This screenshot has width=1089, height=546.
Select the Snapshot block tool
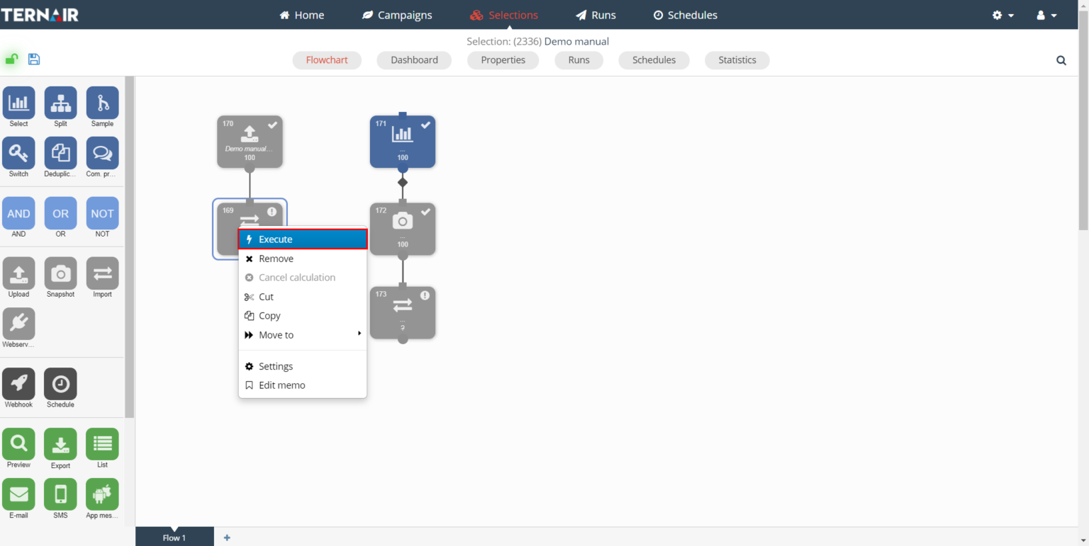60,273
